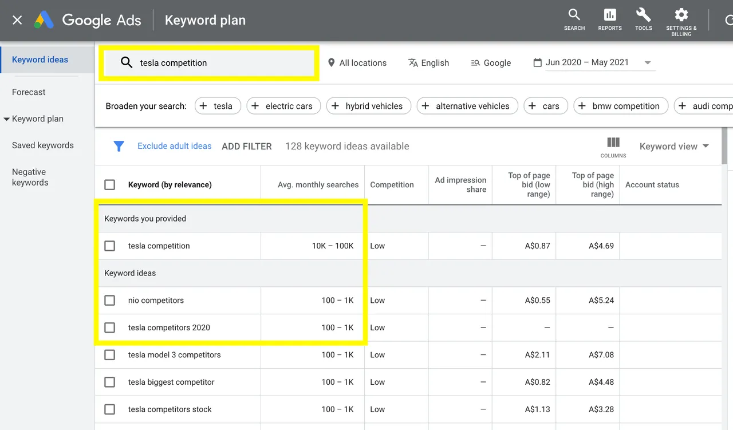
Task: Open the Columns selector icon
Action: pyautogui.click(x=613, y=147)
